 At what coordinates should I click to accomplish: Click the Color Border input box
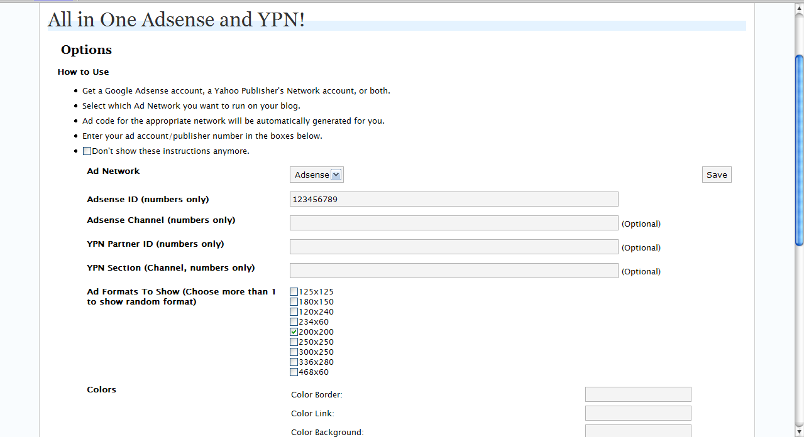click(x=637, y=394)
